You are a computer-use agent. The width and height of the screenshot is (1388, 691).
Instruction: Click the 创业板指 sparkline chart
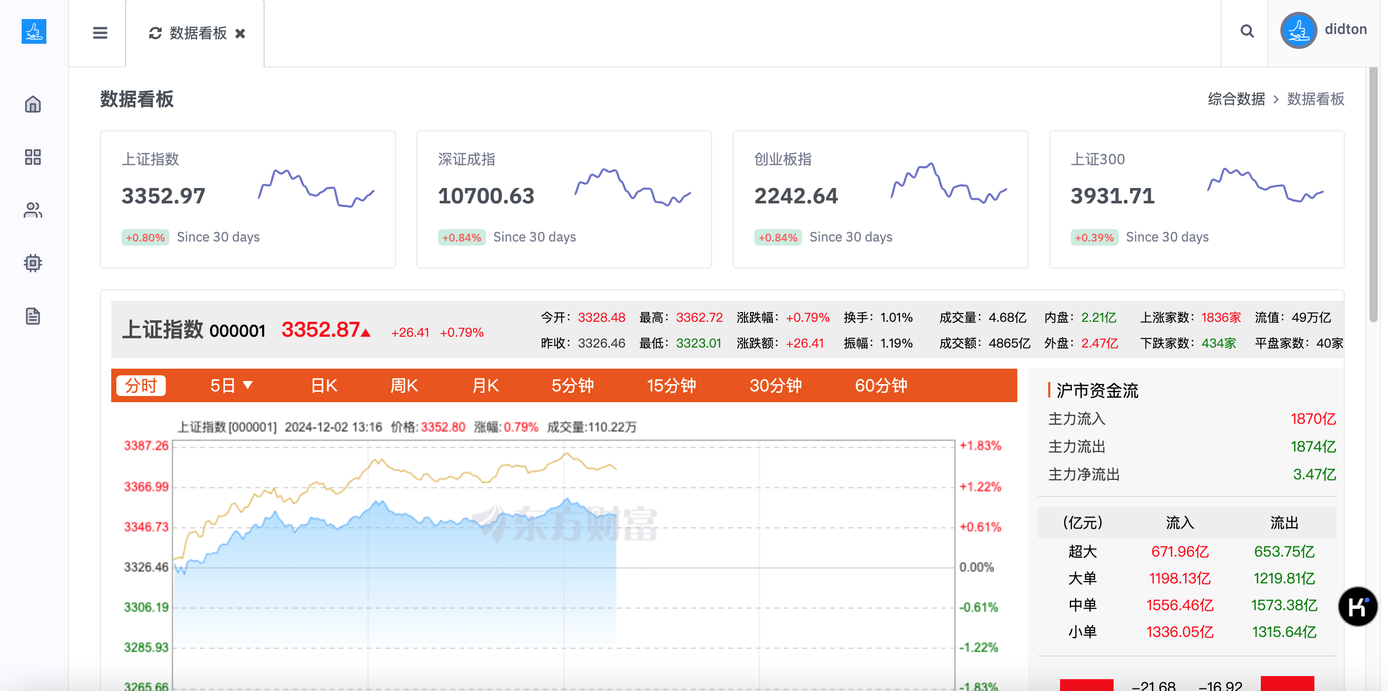tap(949, 183)
